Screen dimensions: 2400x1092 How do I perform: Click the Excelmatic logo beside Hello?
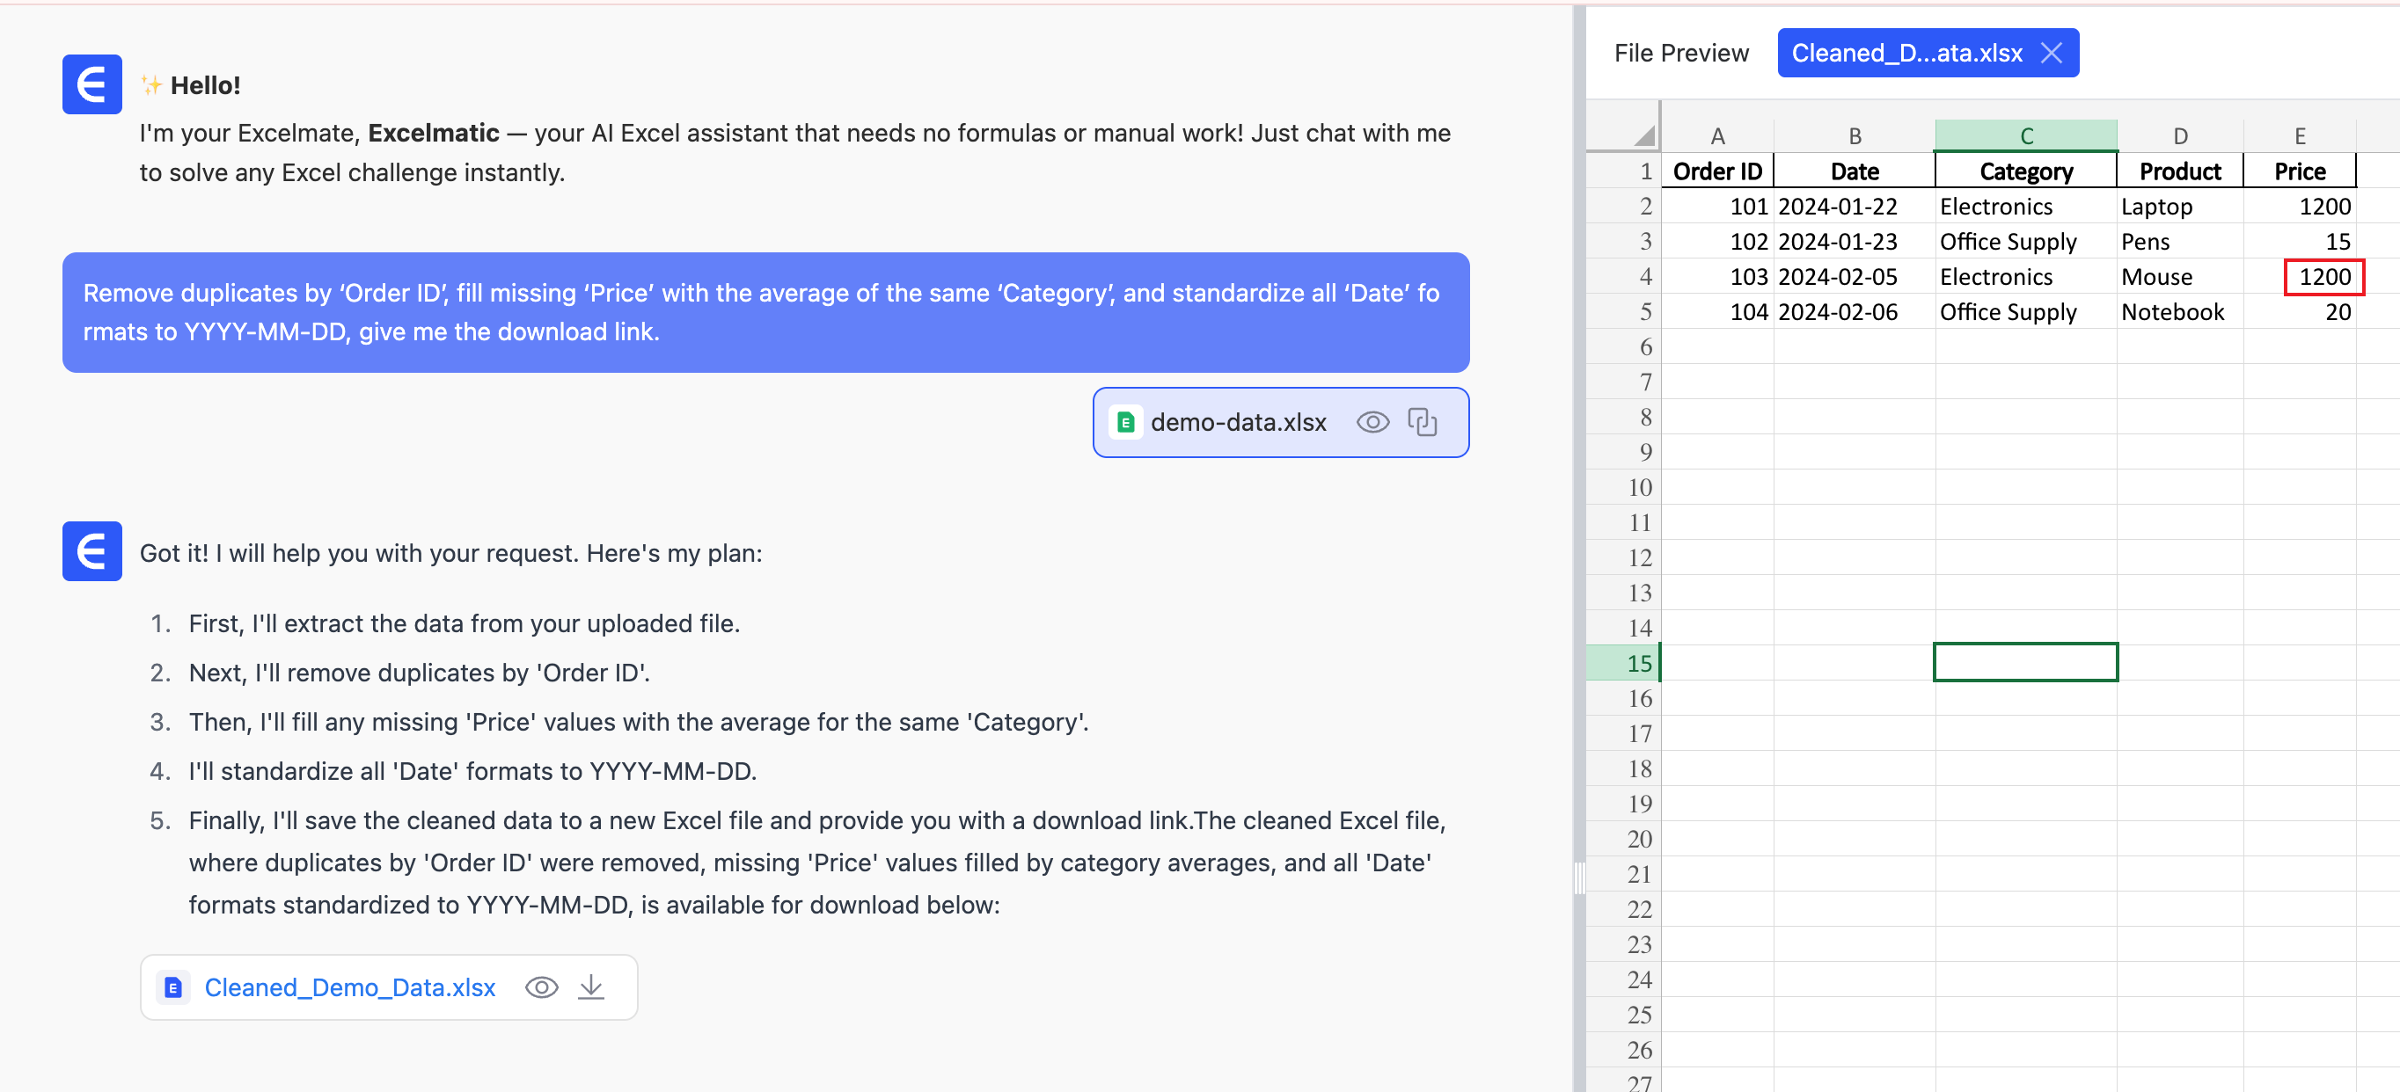[x=91, y=84]
